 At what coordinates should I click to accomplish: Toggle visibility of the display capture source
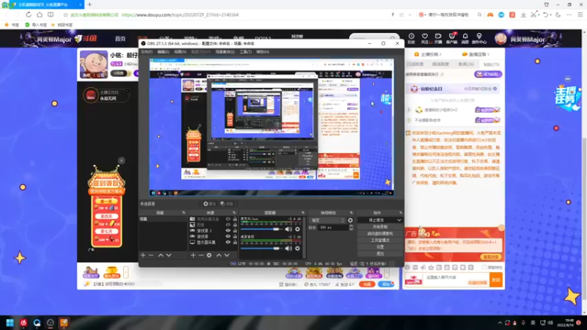[228, 242]
